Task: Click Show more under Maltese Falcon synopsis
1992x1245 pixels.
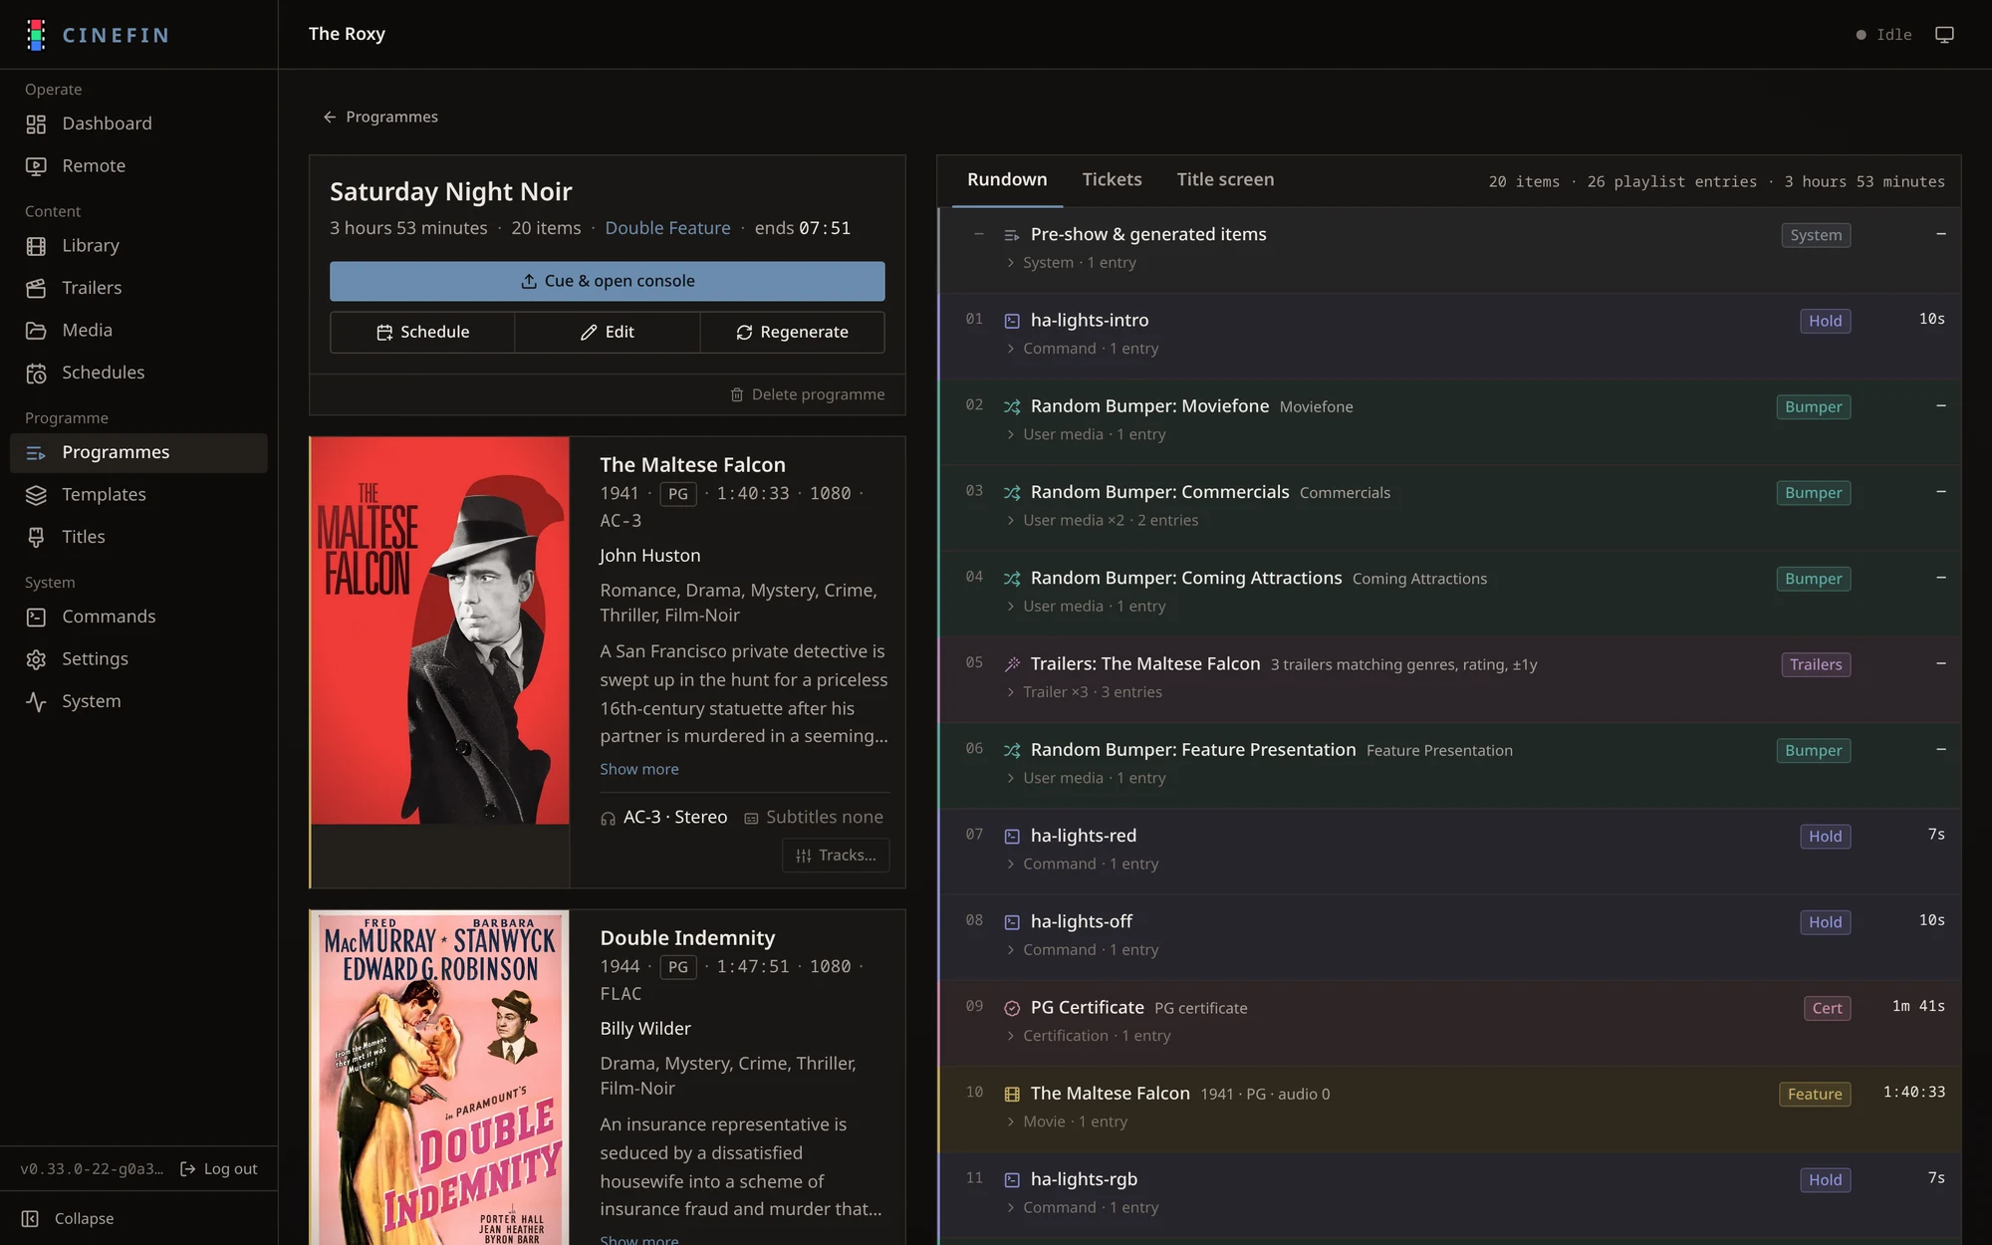Action: tap(639, 770)
